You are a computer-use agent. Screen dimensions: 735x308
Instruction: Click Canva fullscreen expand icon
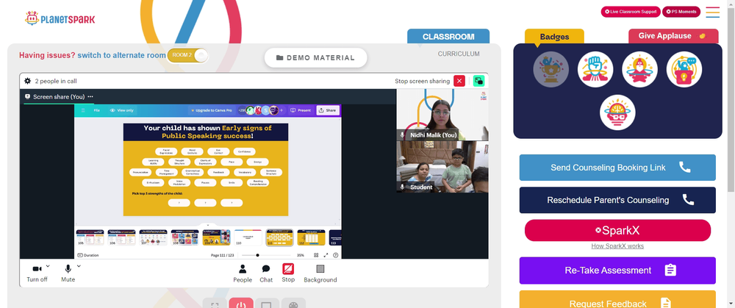point(326,256)
